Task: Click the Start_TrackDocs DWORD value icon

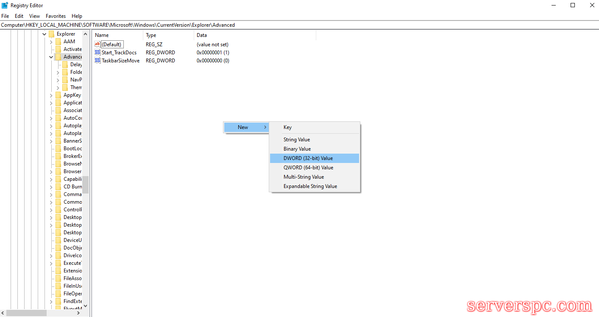Action: click(x=98, y=52)
